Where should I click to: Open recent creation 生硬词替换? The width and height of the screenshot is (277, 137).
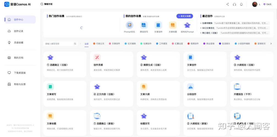point(235,23)
